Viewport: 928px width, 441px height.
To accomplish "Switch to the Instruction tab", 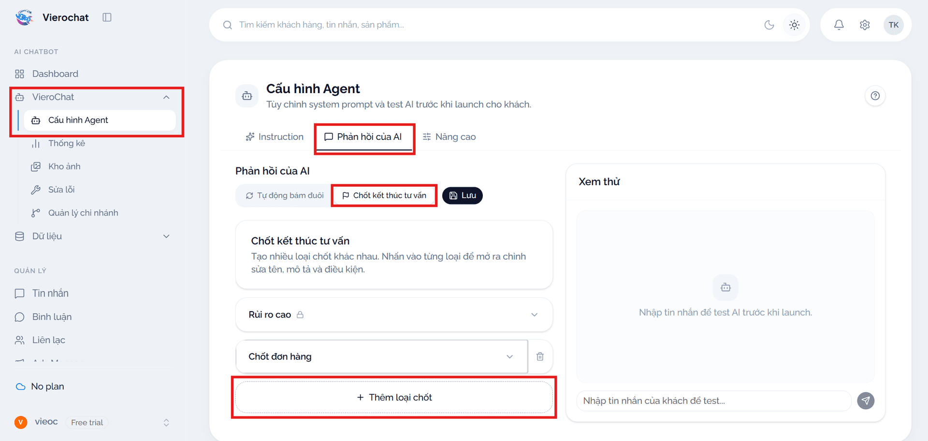I will point(275,137).
